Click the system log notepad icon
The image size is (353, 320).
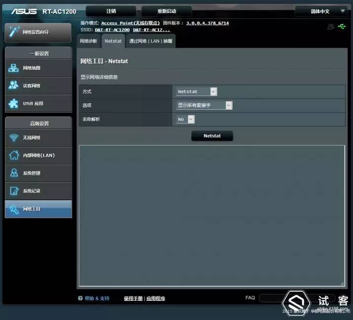14,191
